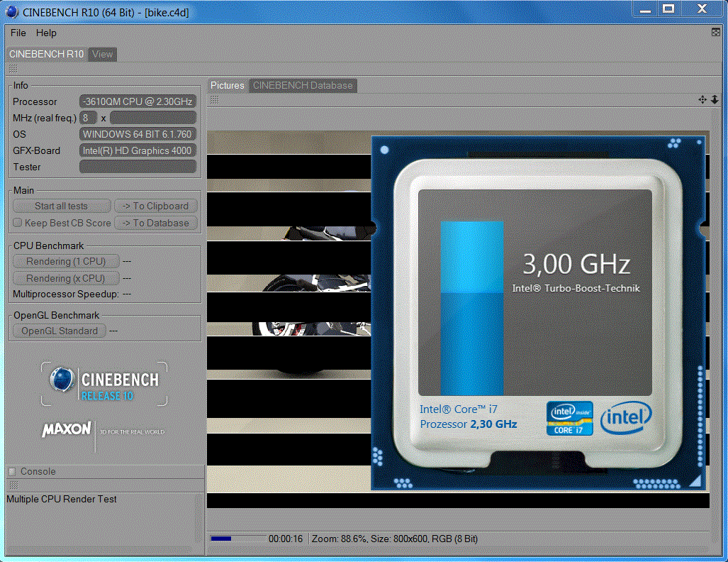Image resolution: width=728 pixels, height=562 pixels.
Task: Run the Rendering (x CPU) benchmark
Action: tap(66, 278)
